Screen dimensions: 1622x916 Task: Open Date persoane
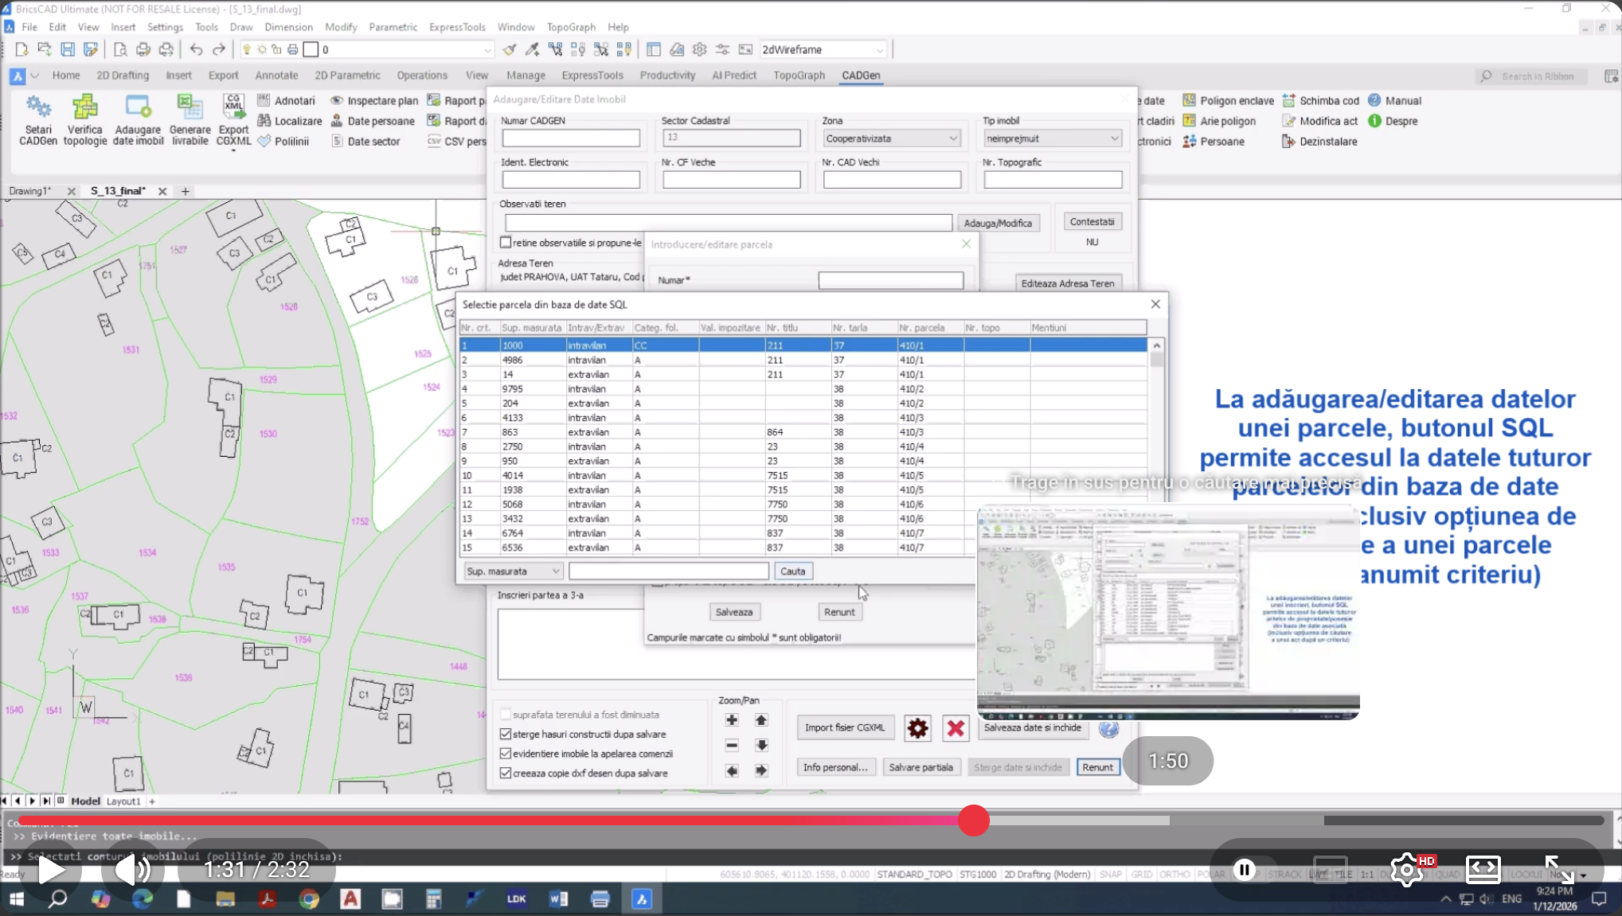(x=372, y=121)
